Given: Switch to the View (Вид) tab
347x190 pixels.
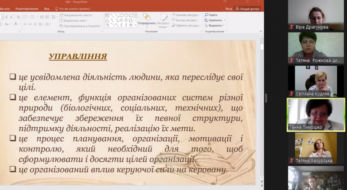Looking at the screenshot, I should pos(46,8).
